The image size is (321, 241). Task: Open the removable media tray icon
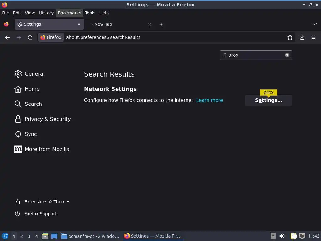pos(273,236)
